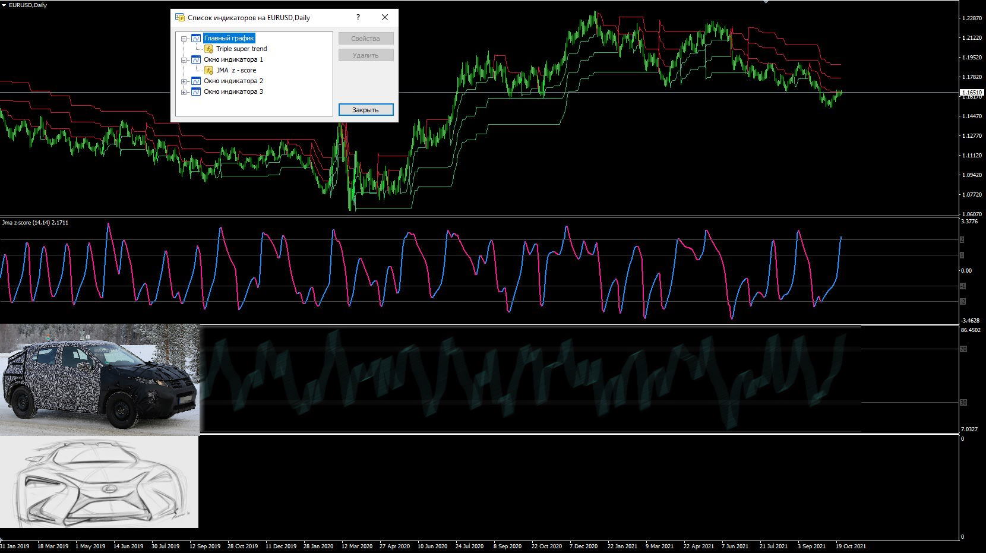
Task: Collapse the Главный график tree node
Action: point(184,39)
